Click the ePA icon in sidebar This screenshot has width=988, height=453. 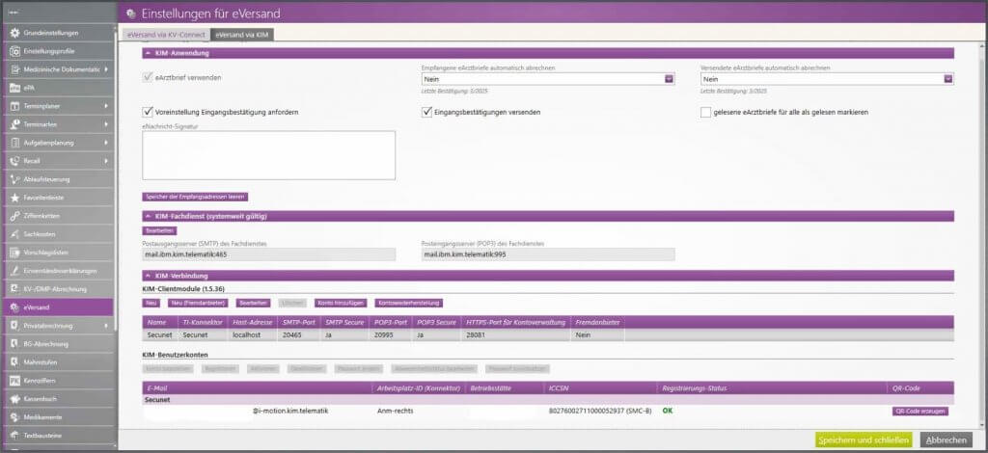pyautogui.click(x=14, y=88)
